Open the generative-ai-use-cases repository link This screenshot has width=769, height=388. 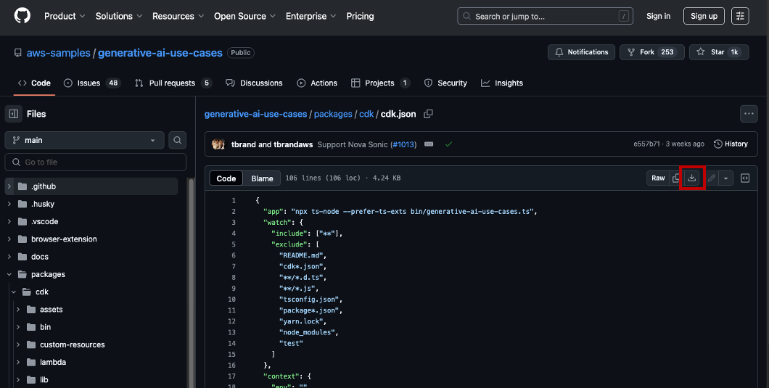point(160,52)
